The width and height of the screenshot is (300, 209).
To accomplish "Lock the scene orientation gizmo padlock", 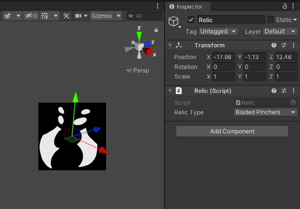I will coord(156,30).
